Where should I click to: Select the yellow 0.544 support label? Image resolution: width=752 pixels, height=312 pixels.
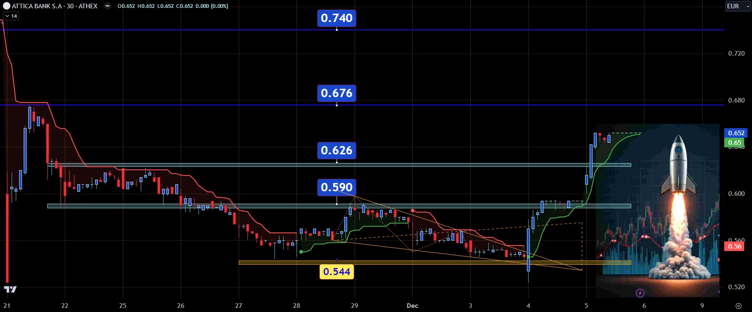(337, 272)
